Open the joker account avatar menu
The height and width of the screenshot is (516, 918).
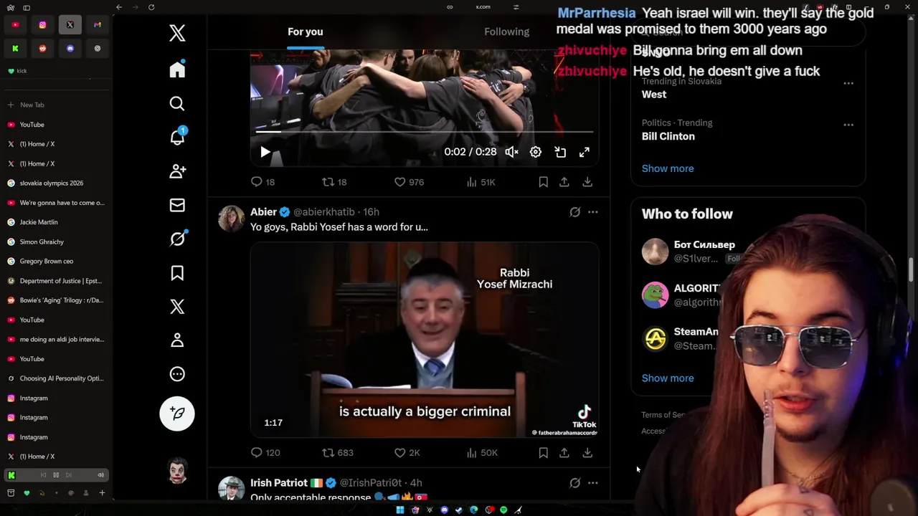pyautogui.click(x=177, y=470)
